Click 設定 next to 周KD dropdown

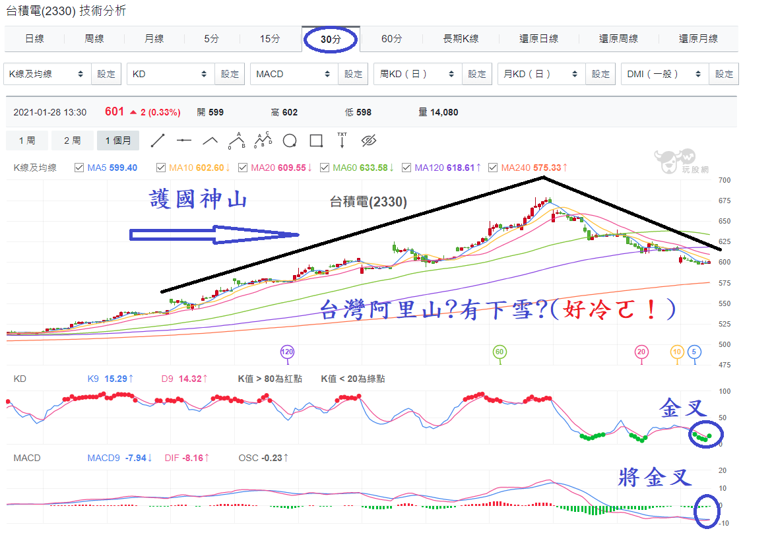477,74
